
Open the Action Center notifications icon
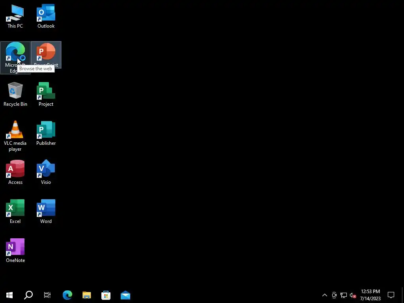pos(391,295)
